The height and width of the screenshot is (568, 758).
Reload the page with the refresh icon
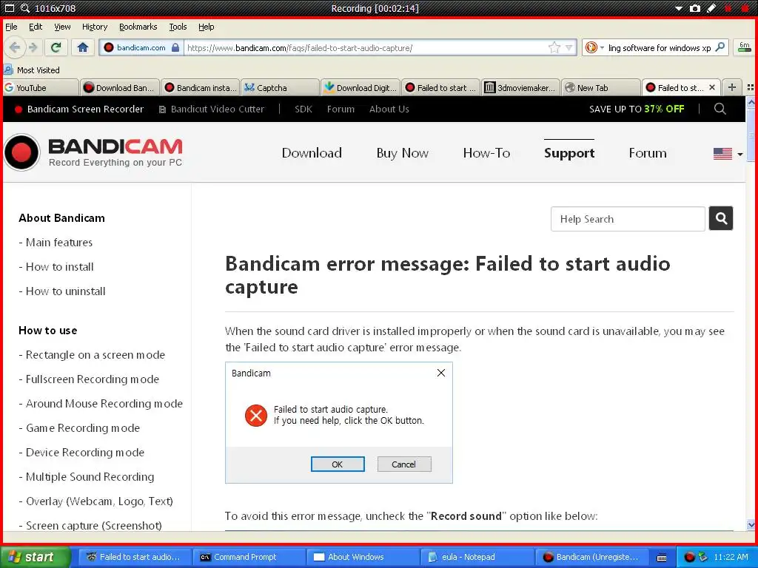56,47
